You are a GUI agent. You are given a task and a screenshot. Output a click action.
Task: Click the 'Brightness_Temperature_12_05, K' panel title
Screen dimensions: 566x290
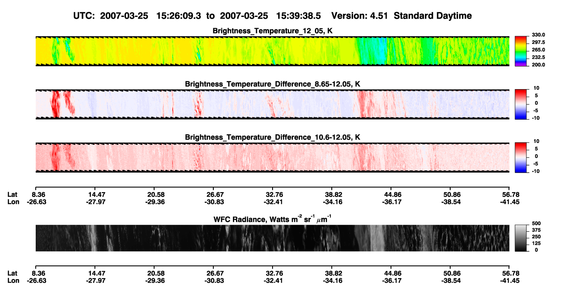pyautogui.click(x=273, y=31)
